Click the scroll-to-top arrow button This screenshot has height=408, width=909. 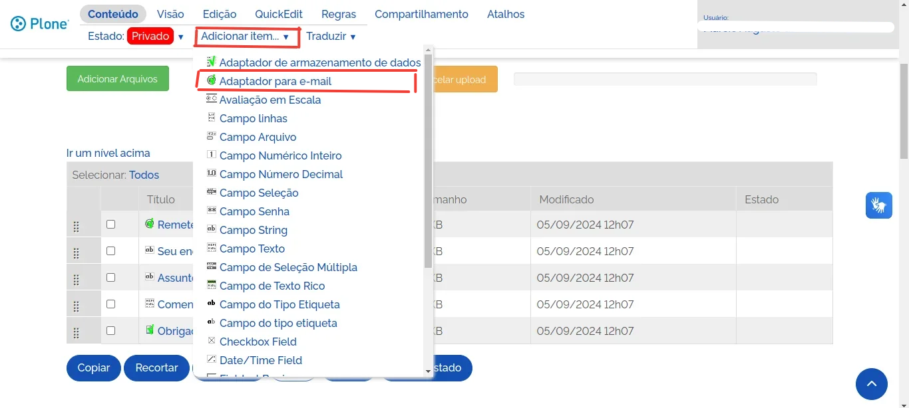tap(871, 384)
